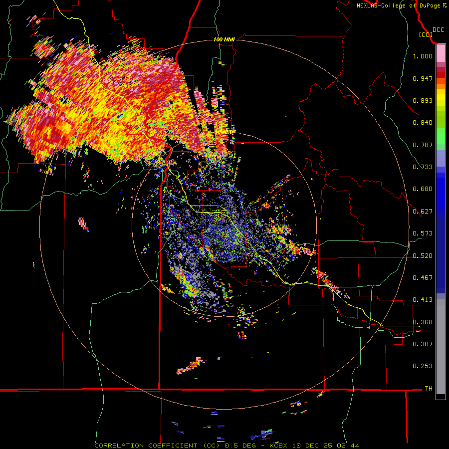
Task: Select the 0.787 legend value
Action: pos(423,145)
